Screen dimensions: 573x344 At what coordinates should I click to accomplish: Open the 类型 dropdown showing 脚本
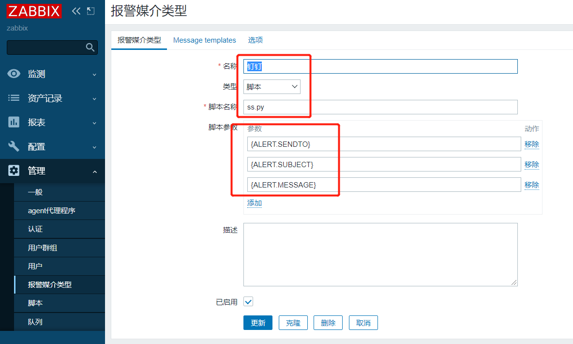[x=272, y=87]
